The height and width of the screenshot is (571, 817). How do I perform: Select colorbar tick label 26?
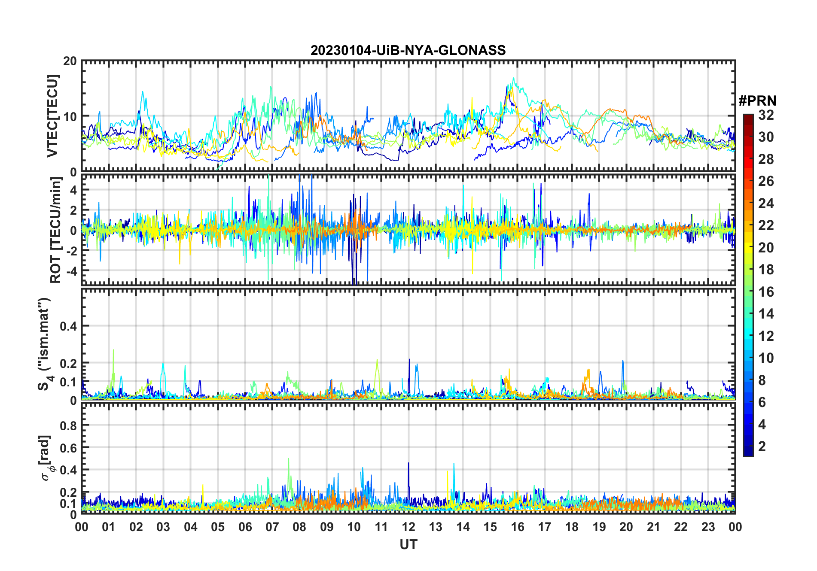(766, 181)
